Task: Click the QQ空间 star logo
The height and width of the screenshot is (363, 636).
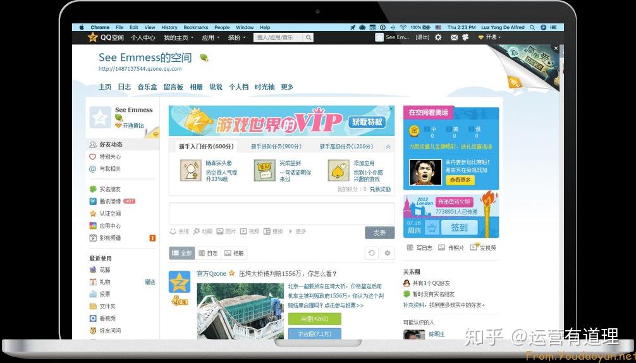Action: [x=92, y=37]
